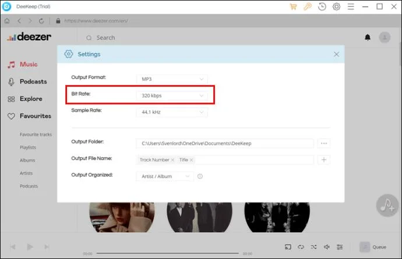The height and width of the screenshot is (259, 402).
Task: Open the third band thumbnail
Action: click(277, 217)
